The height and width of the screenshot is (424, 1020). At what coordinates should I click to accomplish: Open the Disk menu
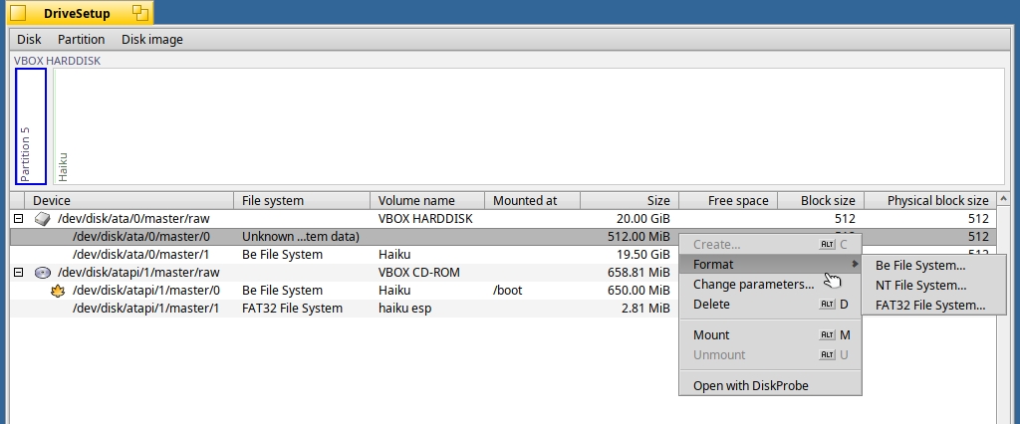[x=29, y=40]
